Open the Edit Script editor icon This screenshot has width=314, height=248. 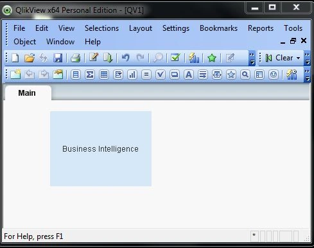click(x=94, y=57)
